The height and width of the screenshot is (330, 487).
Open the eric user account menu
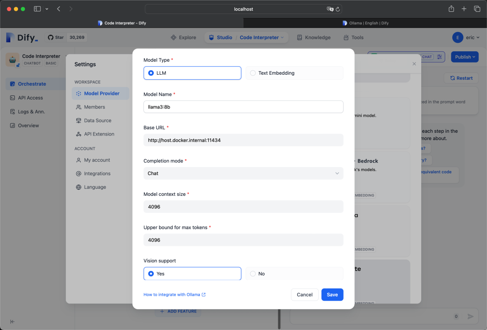(466, 37)
